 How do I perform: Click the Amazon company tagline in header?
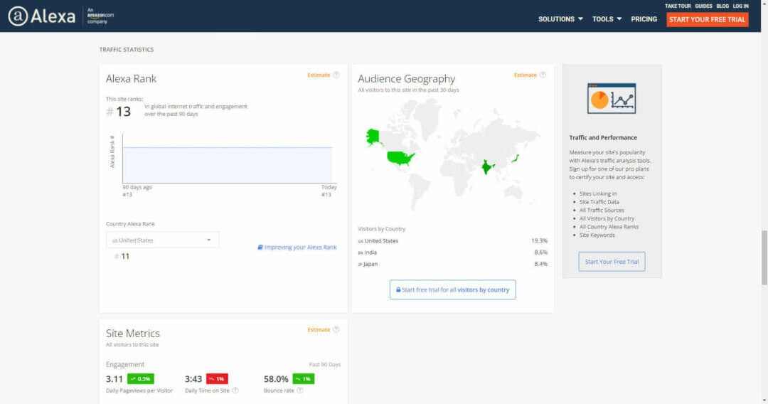100,16
